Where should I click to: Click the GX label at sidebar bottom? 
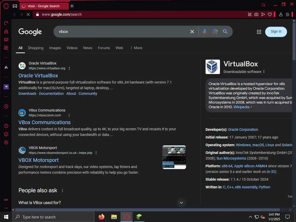point(6,200)
